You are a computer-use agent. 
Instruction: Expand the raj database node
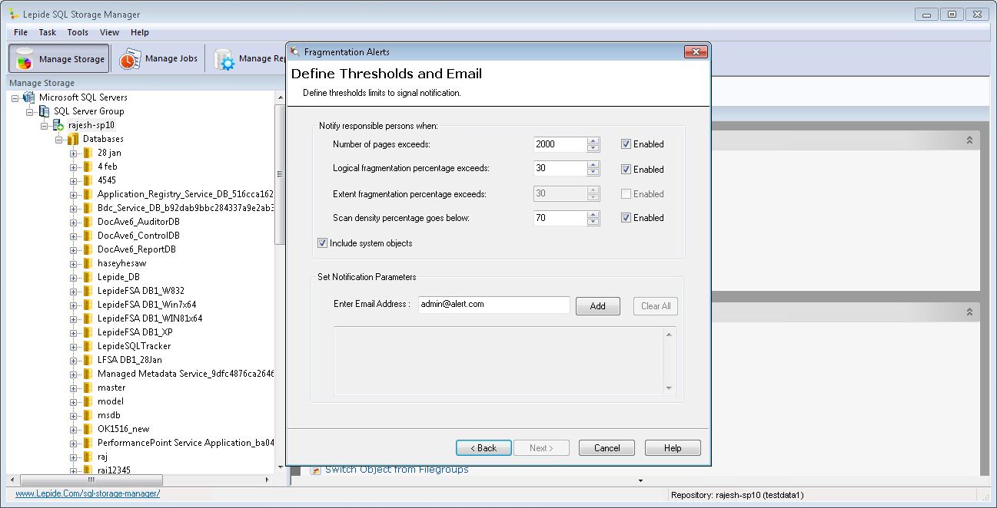(74, 457)
